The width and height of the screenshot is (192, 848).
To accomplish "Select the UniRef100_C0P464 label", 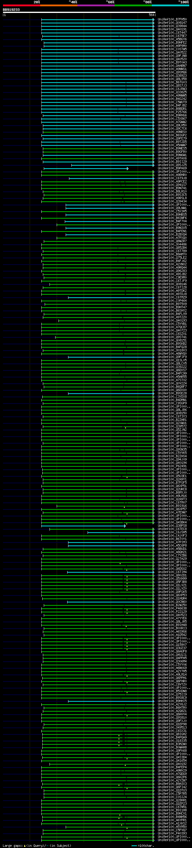I will pyautogui.click(x=172, y=301).
